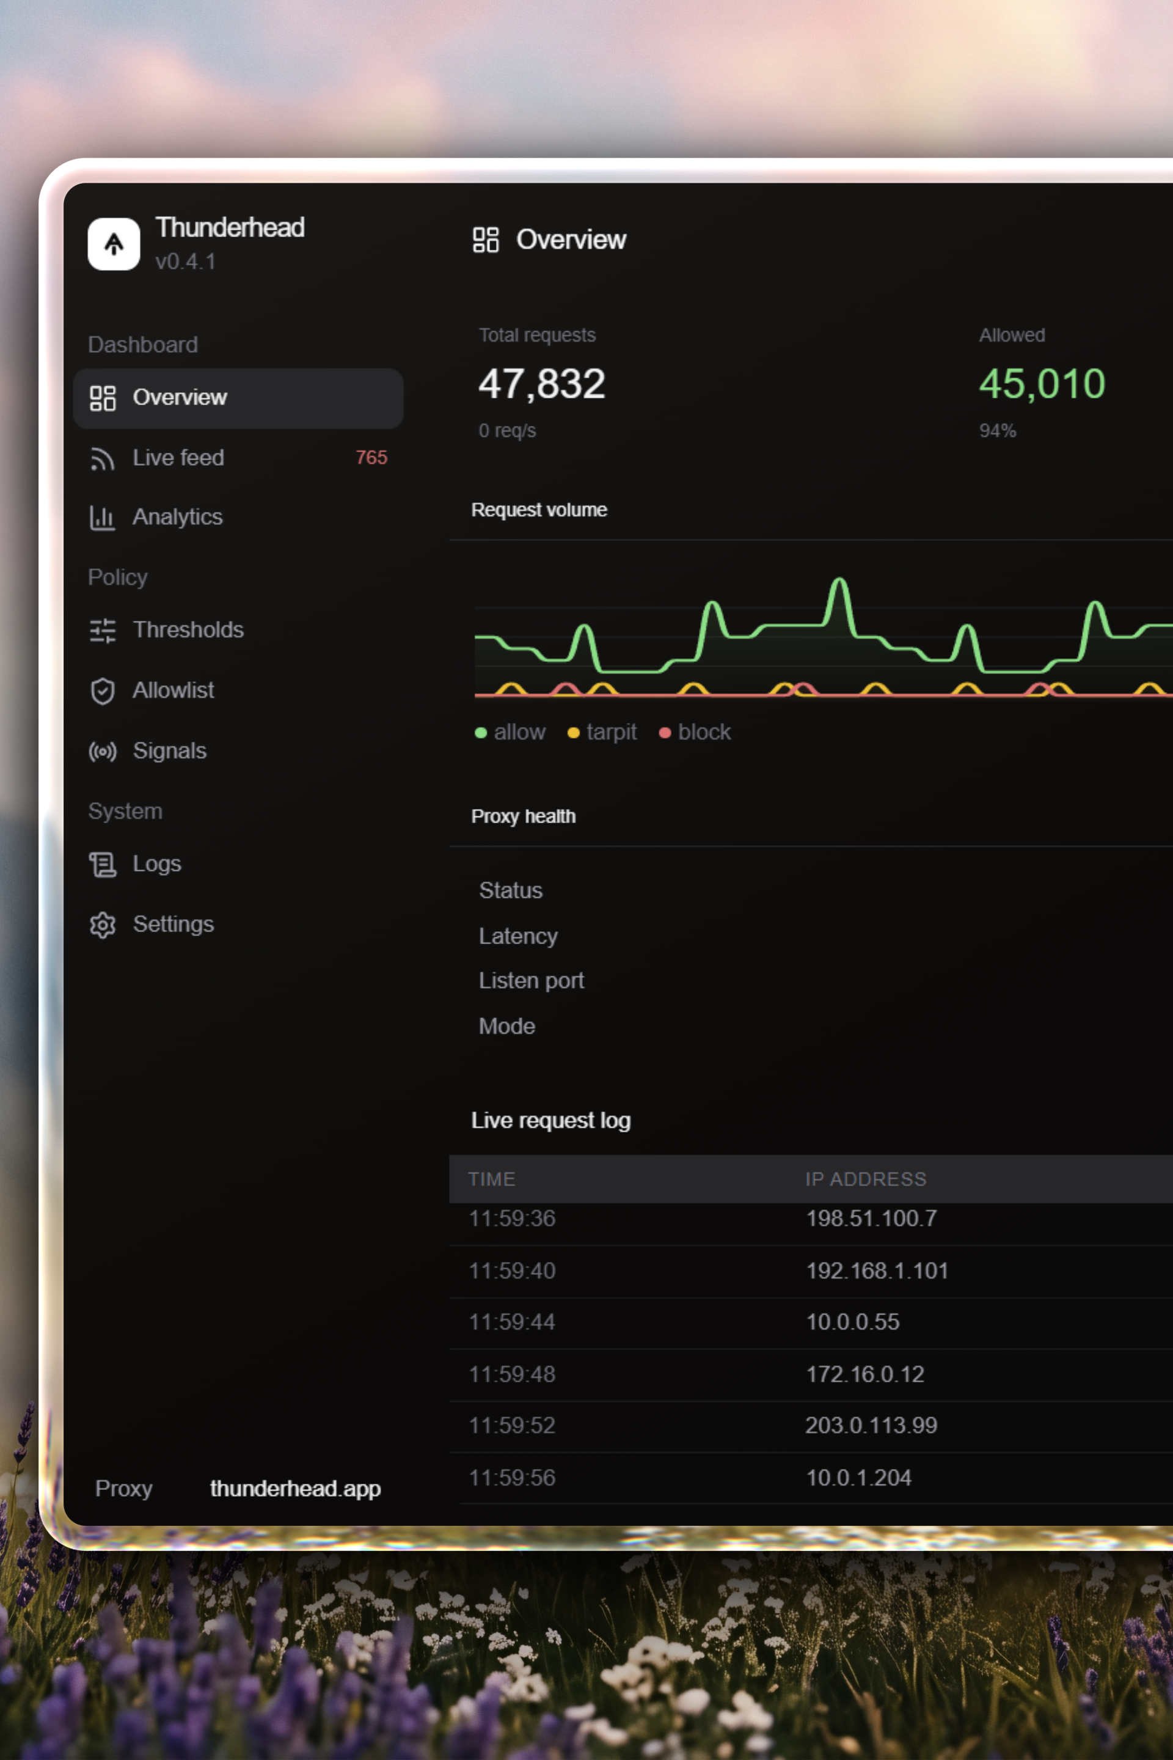Select log IP 10.0.0.55
The image size is (1173, 1760).
[853, 1322]
